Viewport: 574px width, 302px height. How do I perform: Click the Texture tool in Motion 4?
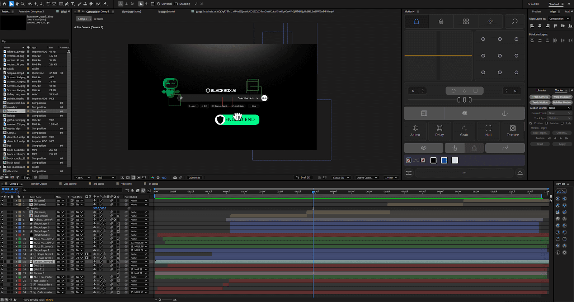513,131
